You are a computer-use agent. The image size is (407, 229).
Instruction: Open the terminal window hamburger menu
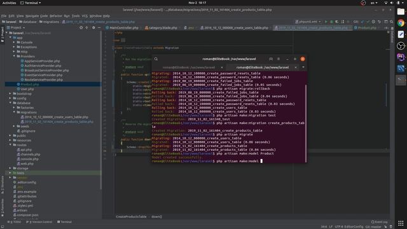279,59
